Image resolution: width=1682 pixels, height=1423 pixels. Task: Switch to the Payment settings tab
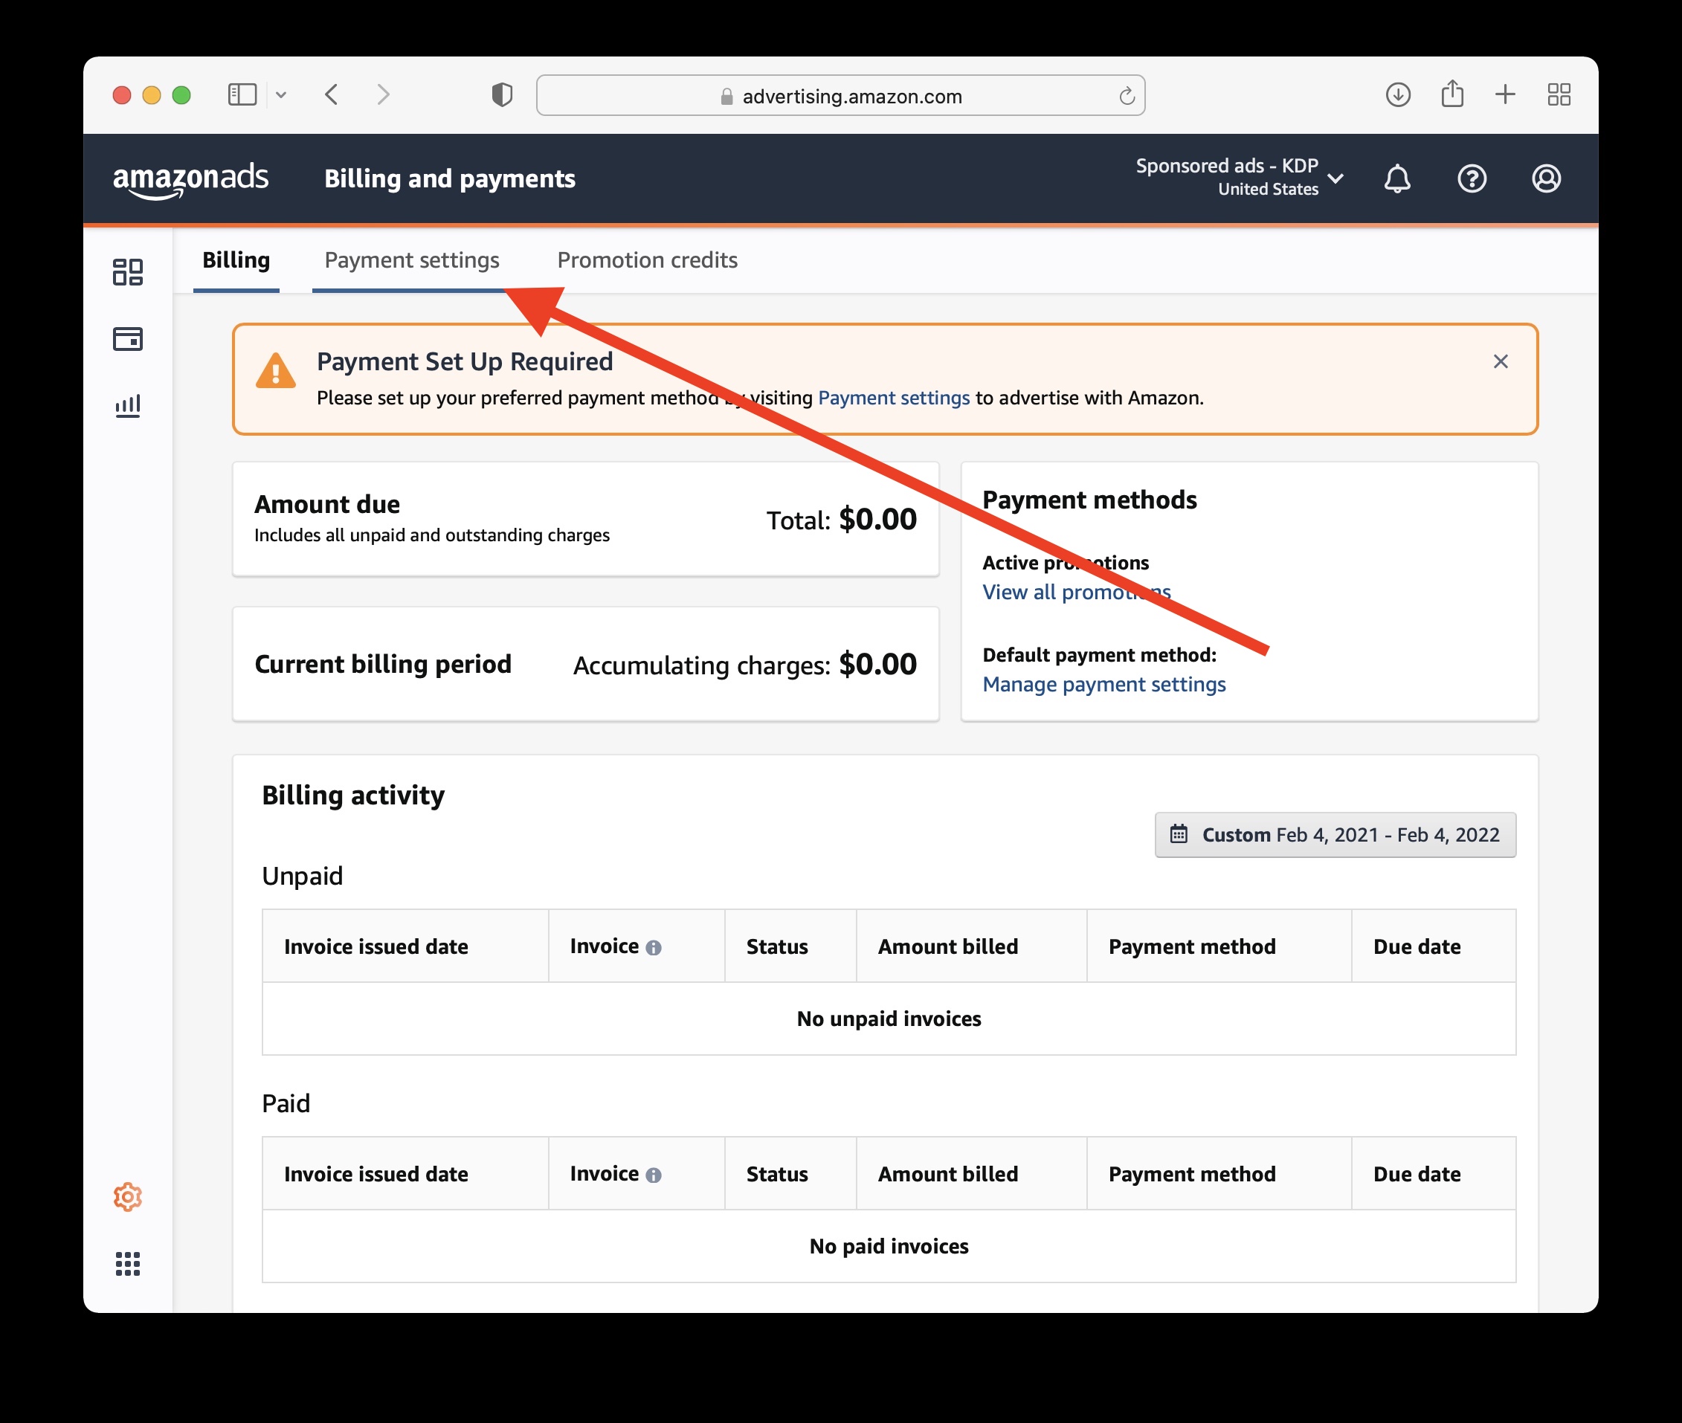tap(411, 260)
